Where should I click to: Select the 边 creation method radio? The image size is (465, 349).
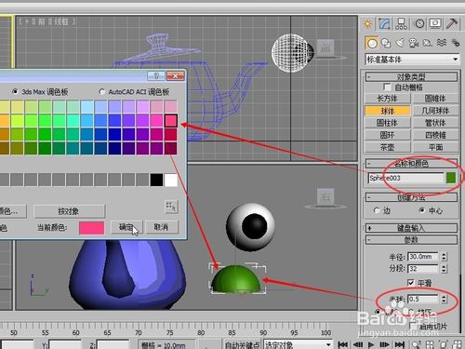tap(377, 210)
